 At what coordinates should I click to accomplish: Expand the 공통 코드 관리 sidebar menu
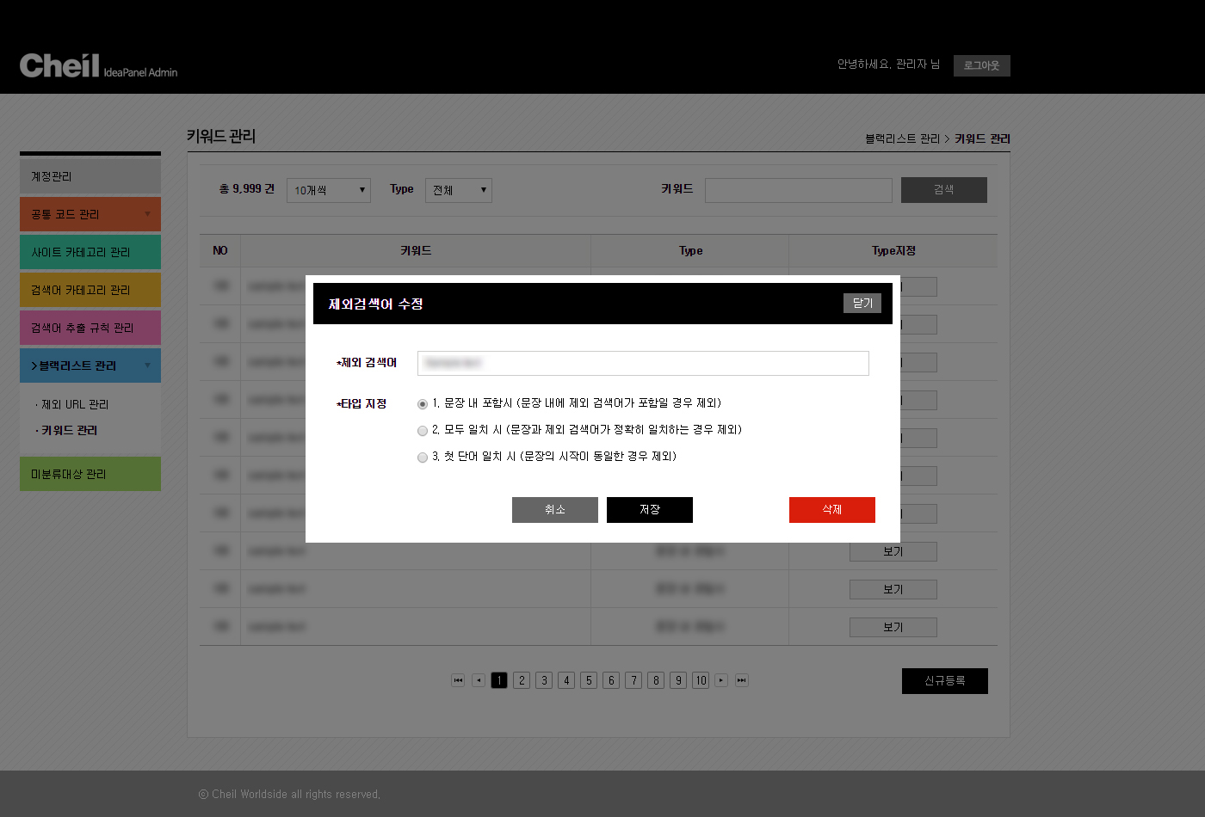click(90, 214)
